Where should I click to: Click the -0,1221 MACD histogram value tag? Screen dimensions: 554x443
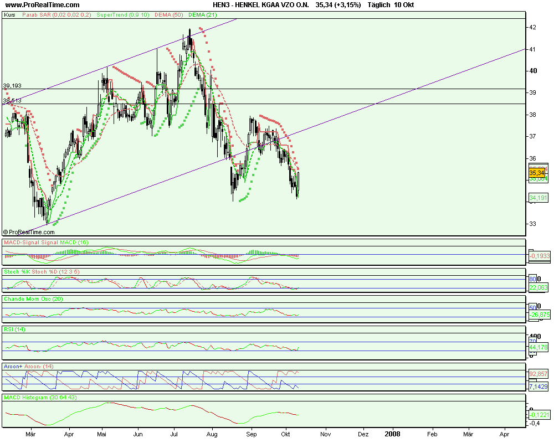(x=540, y=415)
